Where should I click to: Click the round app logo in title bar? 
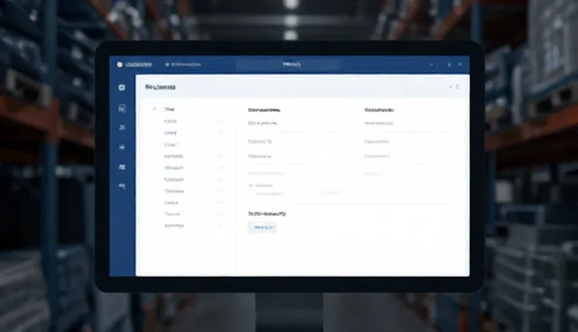(119, 64)
